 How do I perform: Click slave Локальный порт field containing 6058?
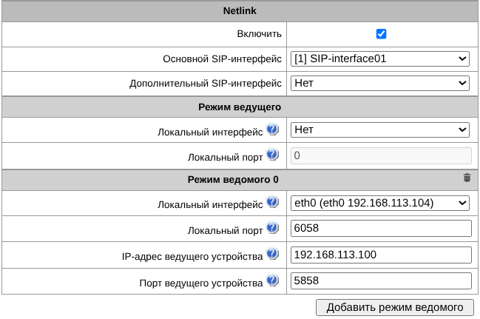point(380,229)
